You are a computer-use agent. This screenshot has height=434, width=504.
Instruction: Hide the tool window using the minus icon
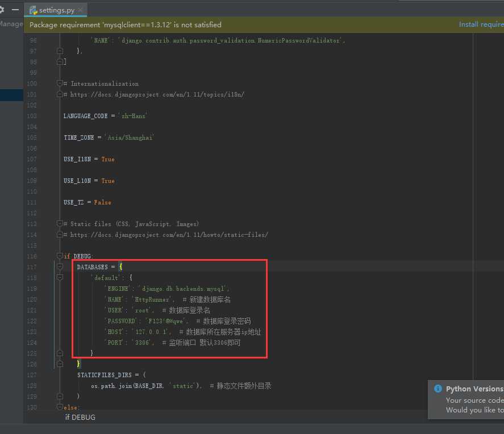[15, 10]
